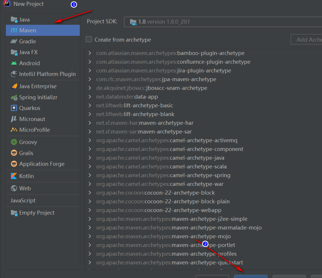
Task: Select maven-archetype-sar row
Action: click(203, 132)
